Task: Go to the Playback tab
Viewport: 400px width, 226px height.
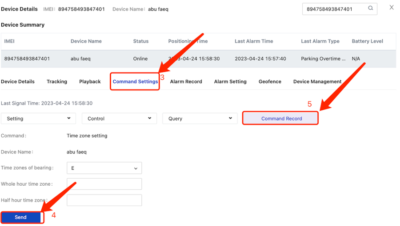Action: [x=90, y=82]
